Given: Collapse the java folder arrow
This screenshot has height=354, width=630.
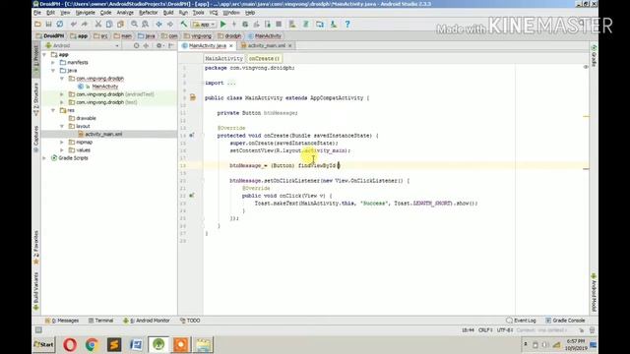Looking at the screenshot, I should (x=53, y=71).
